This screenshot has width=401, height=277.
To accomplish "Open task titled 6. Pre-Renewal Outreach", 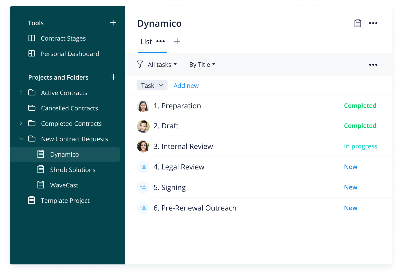I will pos(195,208).
